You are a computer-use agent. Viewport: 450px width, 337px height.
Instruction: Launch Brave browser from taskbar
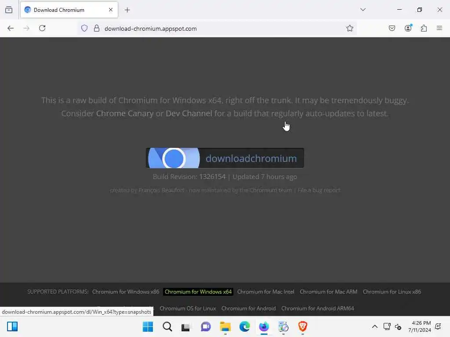click(x=302, y=326)
